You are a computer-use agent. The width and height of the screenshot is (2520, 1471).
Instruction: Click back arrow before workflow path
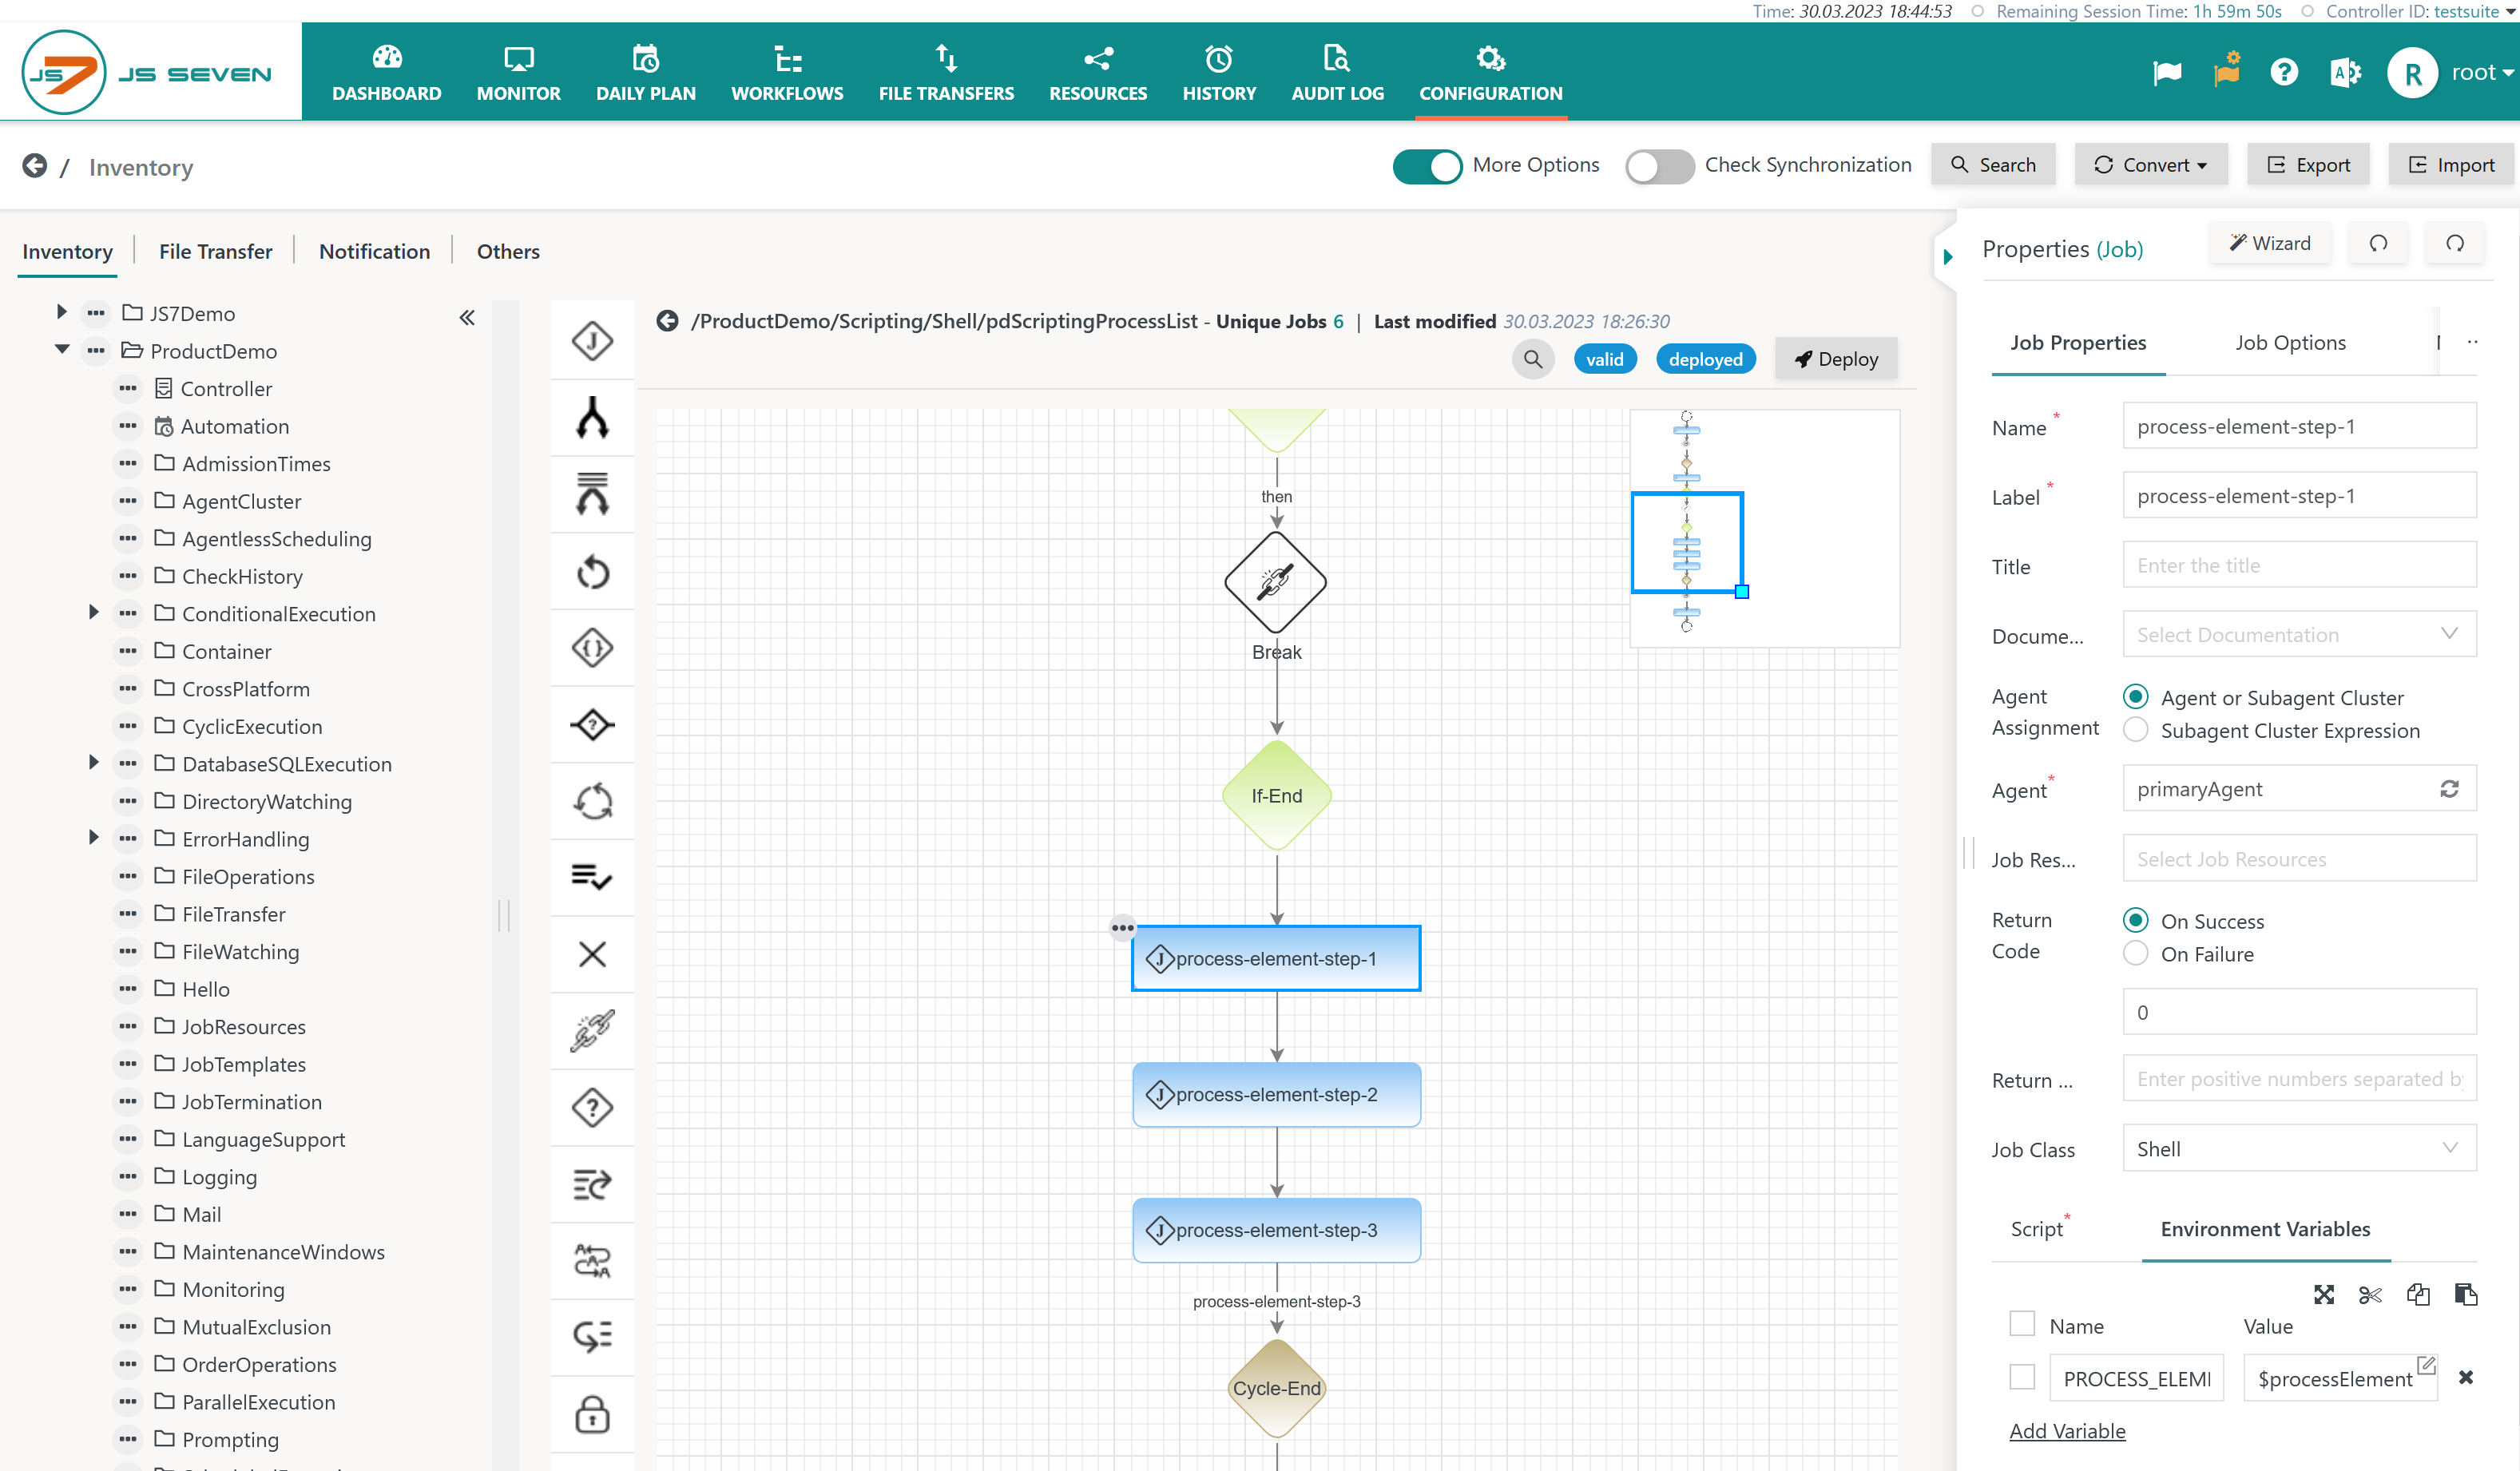click(667, 321)
